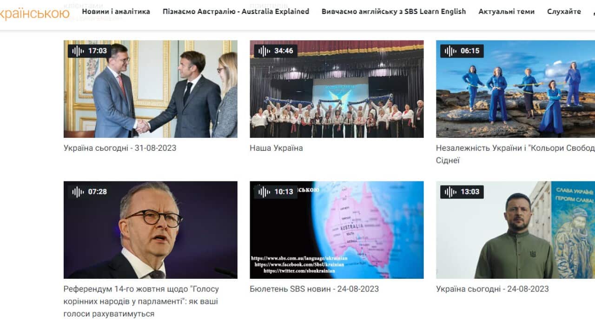Click the 07:28 audio waveform badge

pyautogui.click(x=90, y=192)
